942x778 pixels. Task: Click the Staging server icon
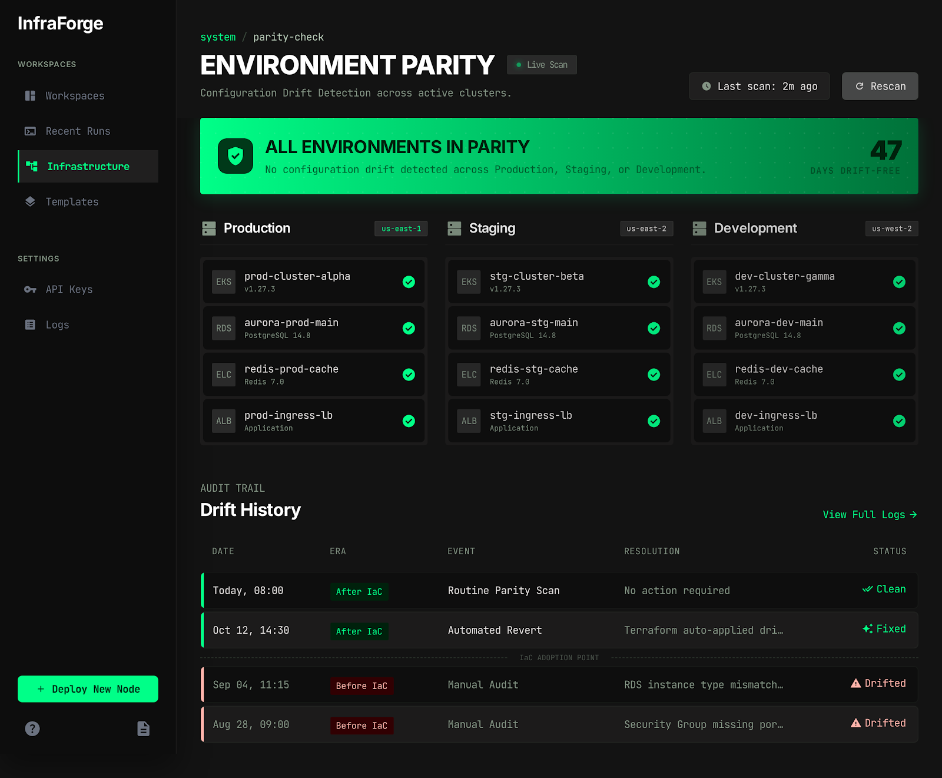(x=455, y=229)
